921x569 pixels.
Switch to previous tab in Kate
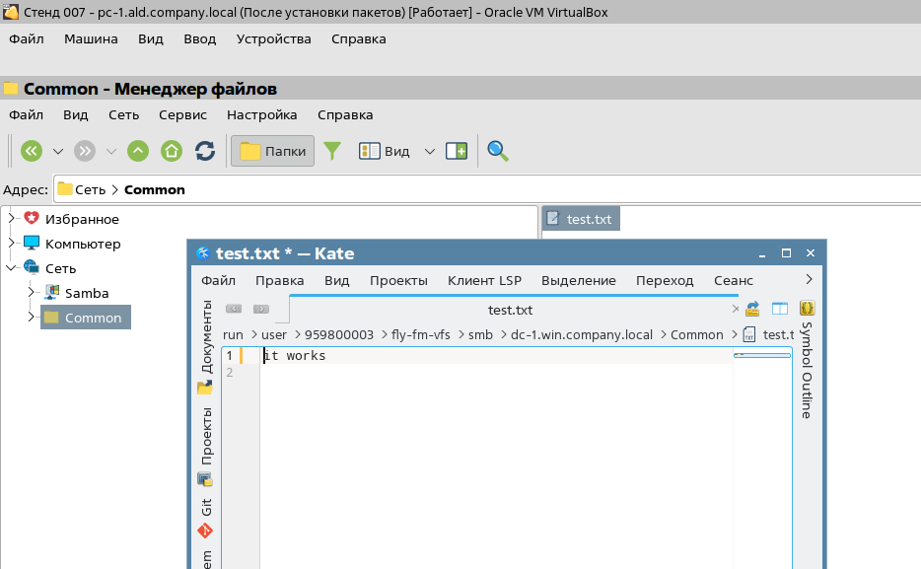click(234, 309)
